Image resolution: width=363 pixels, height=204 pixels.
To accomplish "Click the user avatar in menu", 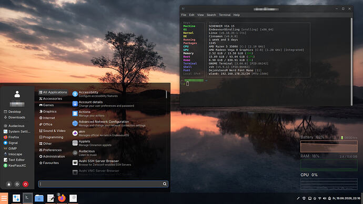I will (x=17, y=94).
